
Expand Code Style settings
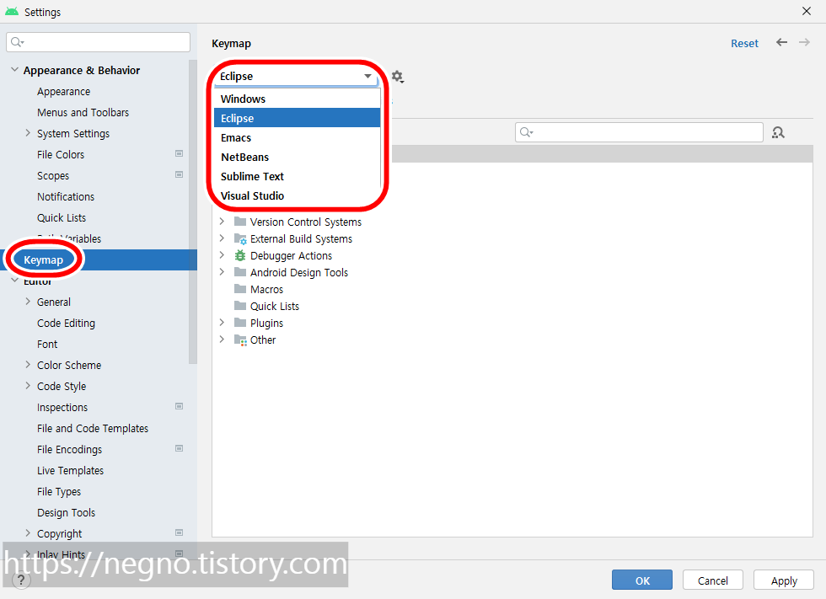coord(28,386)
